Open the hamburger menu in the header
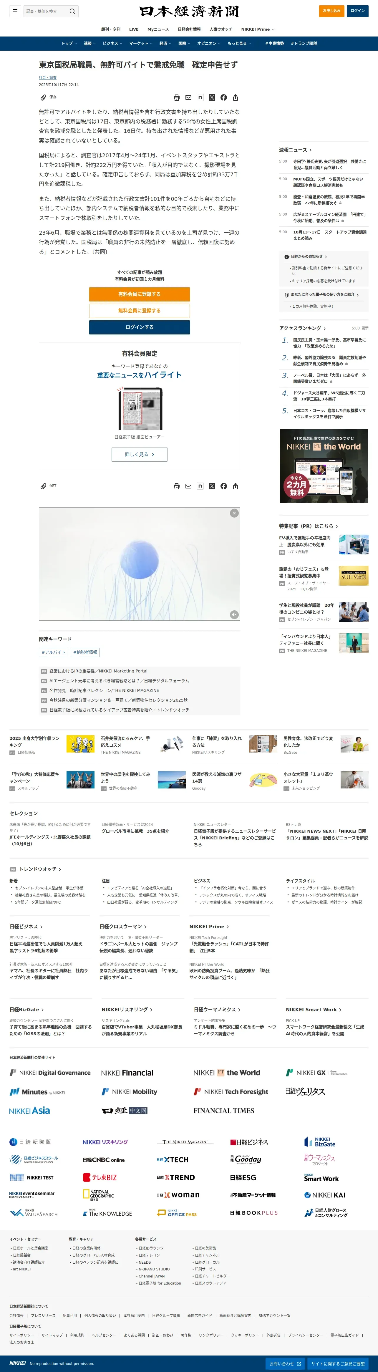 (x=15, y=11)
